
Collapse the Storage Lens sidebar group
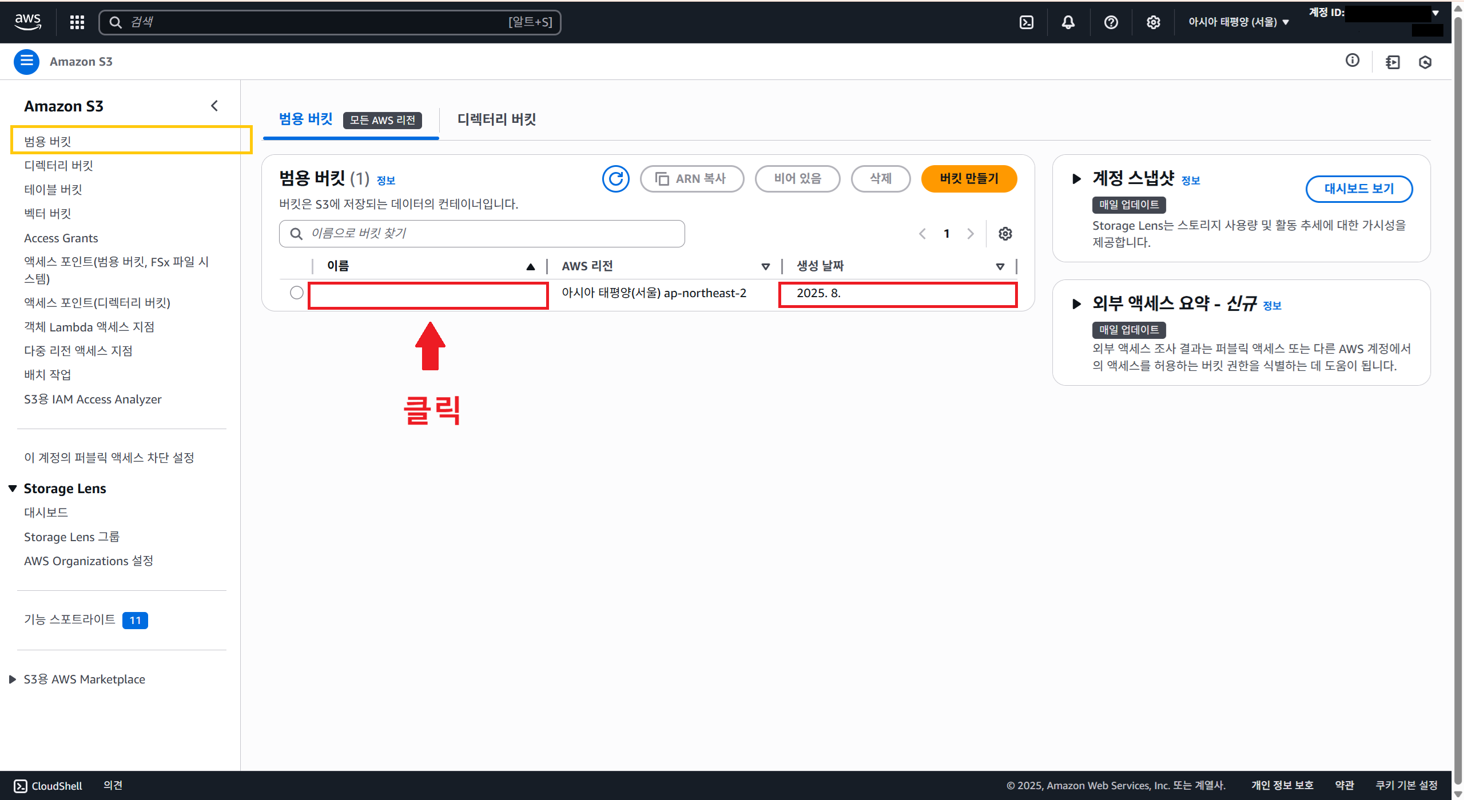[13, 489]
